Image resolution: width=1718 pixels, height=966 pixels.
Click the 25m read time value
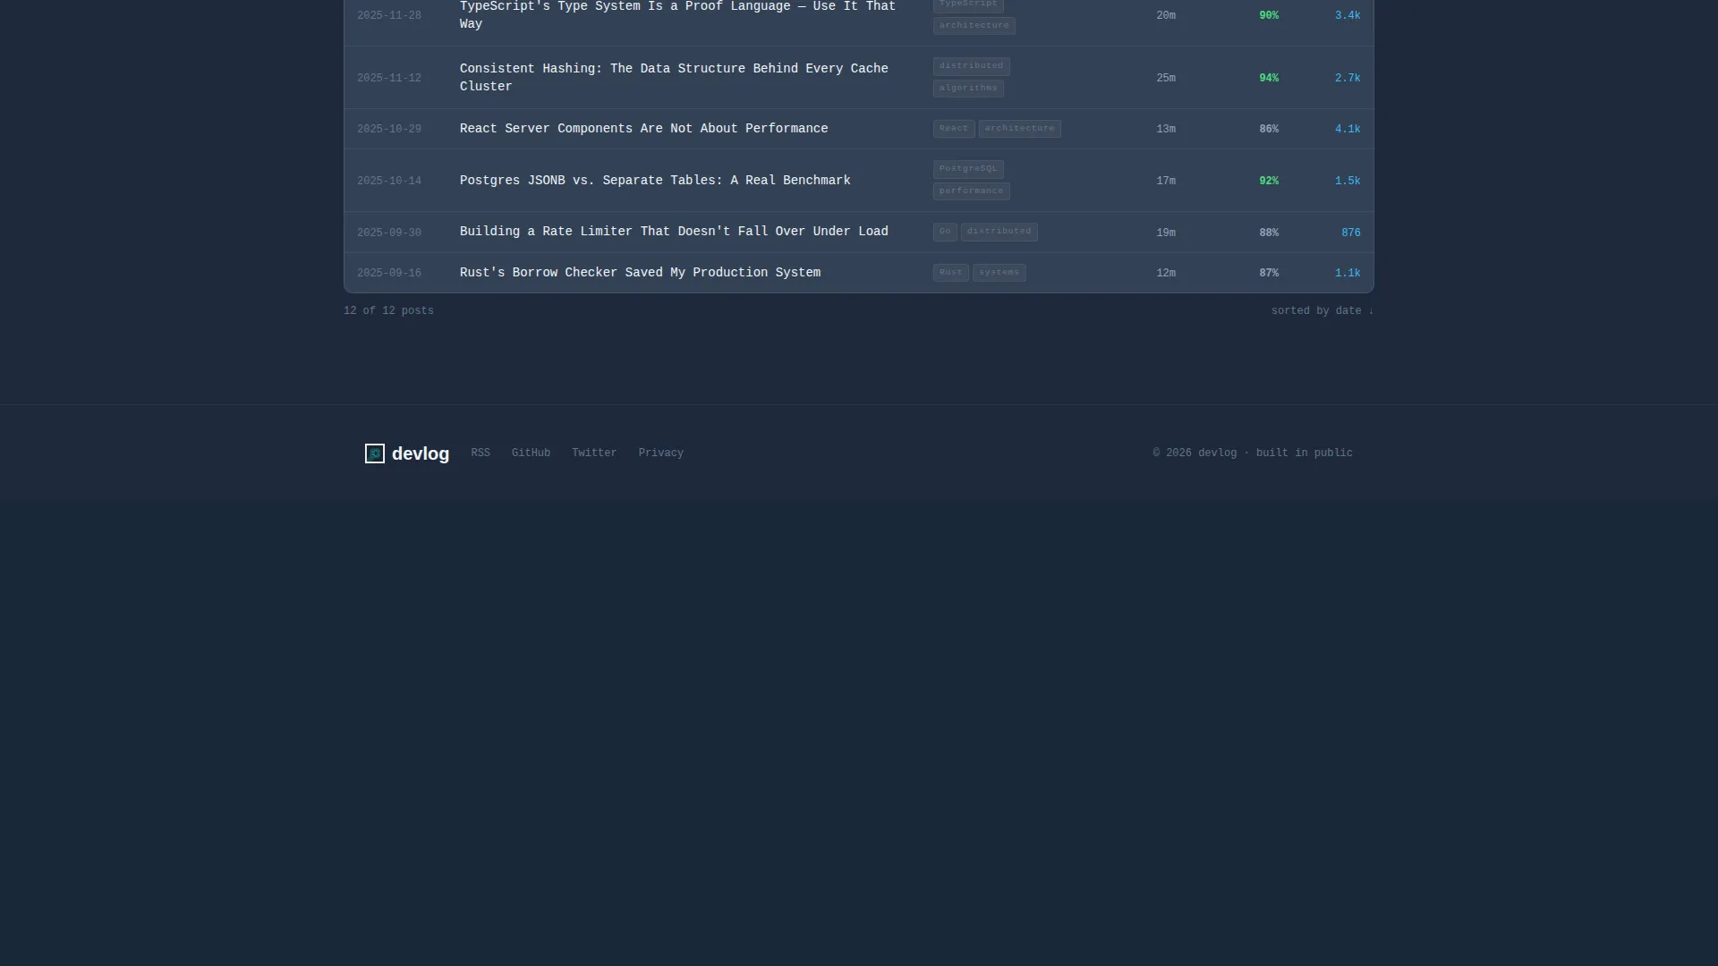(1166, 79)
